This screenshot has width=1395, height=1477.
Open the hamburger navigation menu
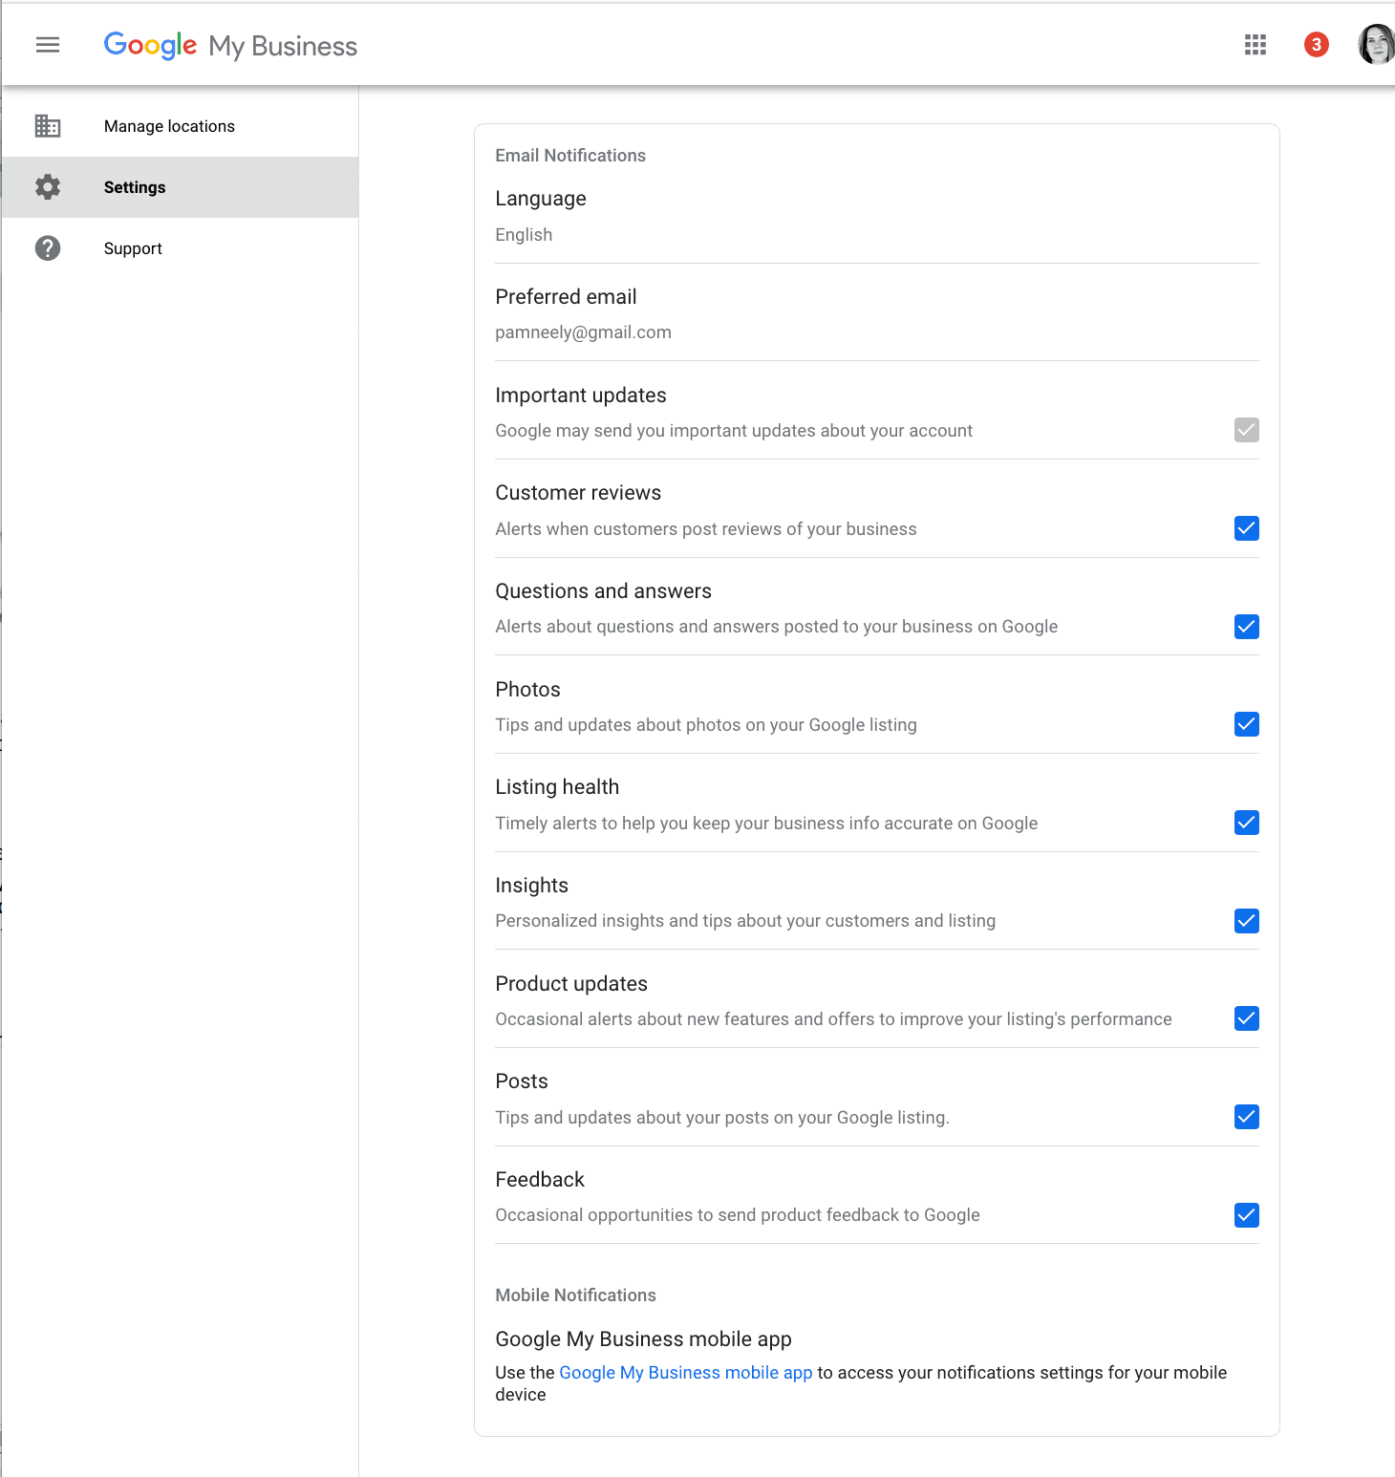pyautogui.click(x=48, y=45)
